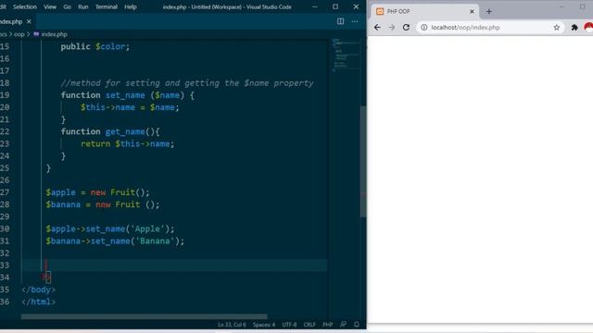The image size is (593, 333).
Task: Click return $this->name statement
Action: pyautogui.click(x=128, y=144)
